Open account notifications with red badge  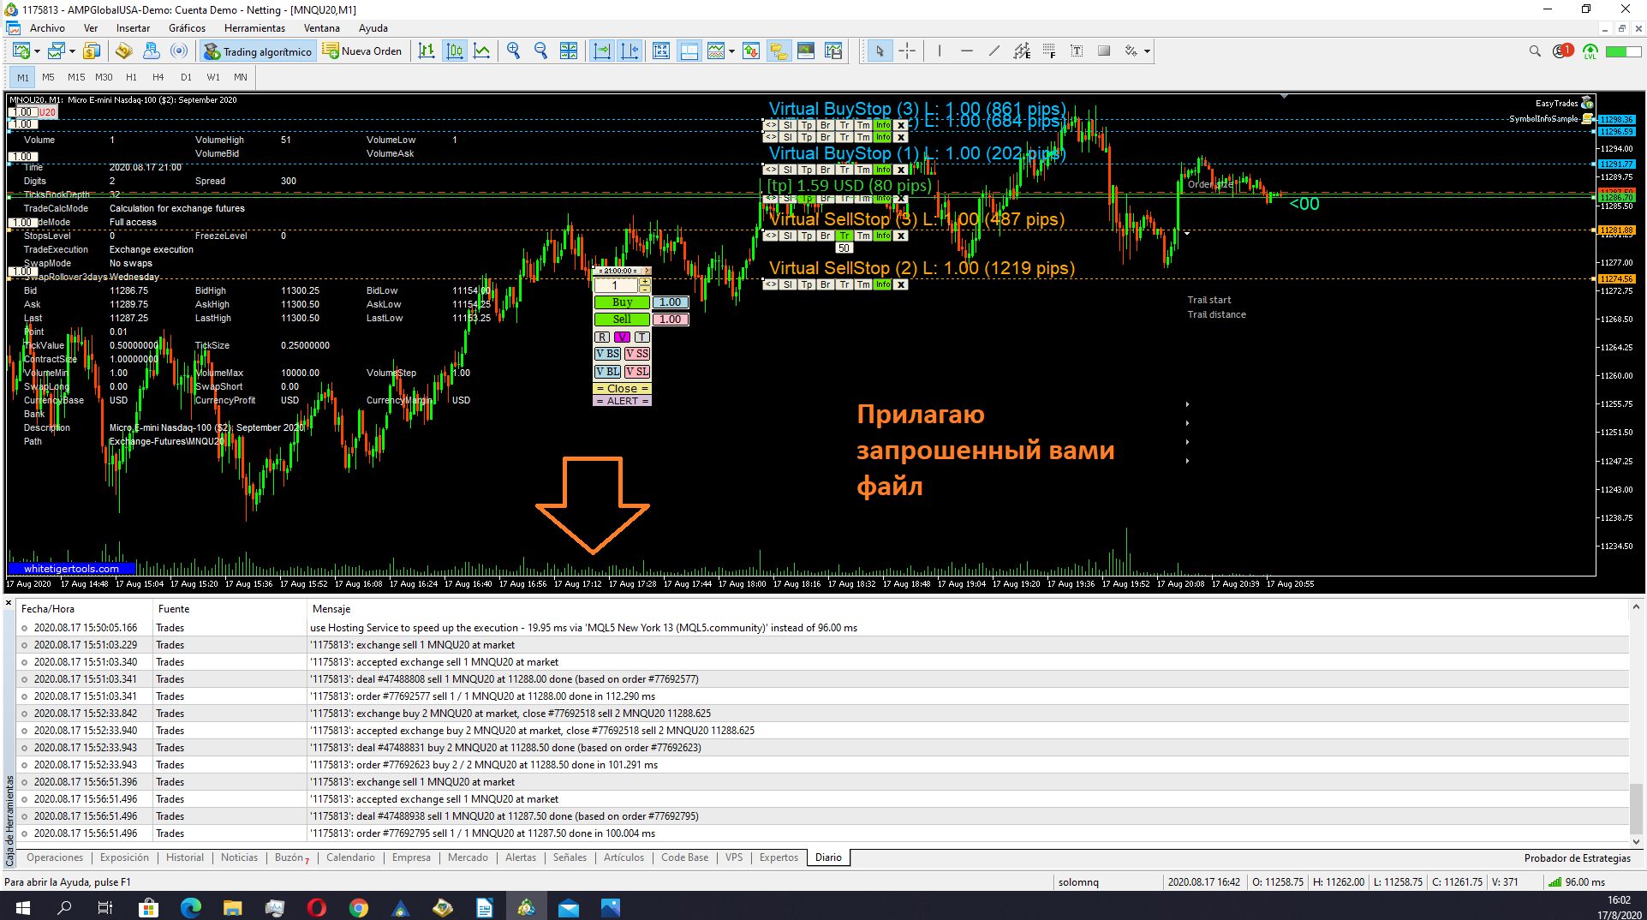point(1563,51)
